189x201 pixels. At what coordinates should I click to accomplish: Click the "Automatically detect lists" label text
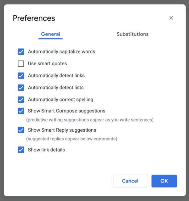[56, 88]
